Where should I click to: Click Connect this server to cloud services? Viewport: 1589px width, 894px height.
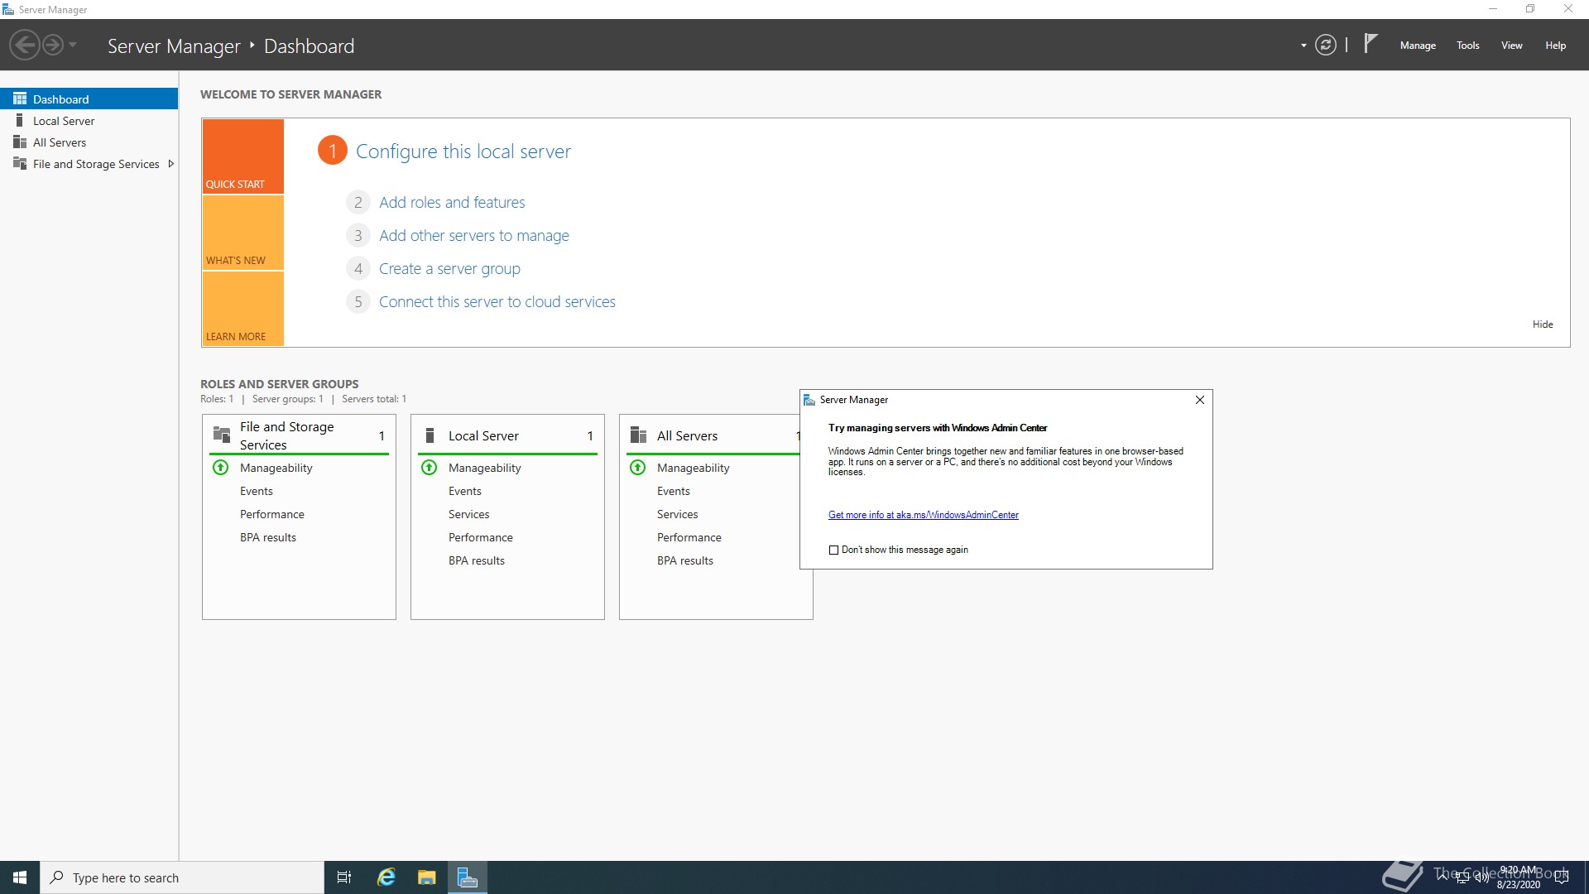497,301
